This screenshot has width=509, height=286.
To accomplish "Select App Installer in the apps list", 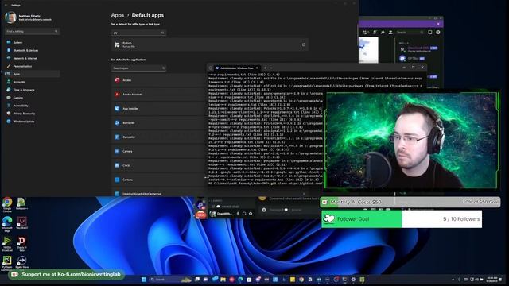I will click(x=159, y=109).
